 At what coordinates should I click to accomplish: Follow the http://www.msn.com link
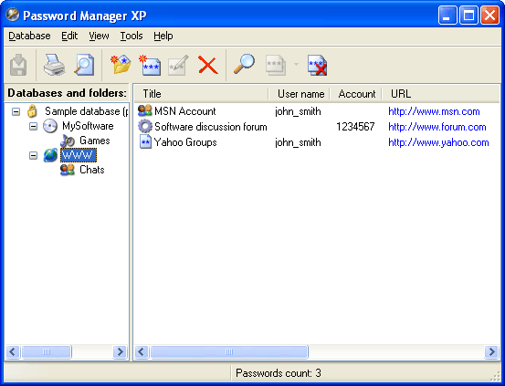point(434,111)
